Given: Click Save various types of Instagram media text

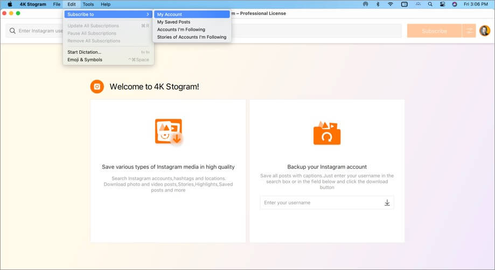Looking at the screenshot, I should coord(168,167).
